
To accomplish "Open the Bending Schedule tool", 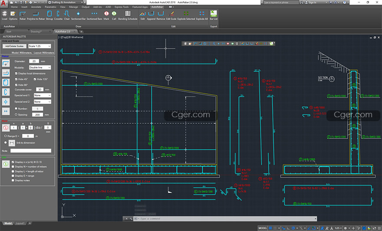I will [128, 15].
